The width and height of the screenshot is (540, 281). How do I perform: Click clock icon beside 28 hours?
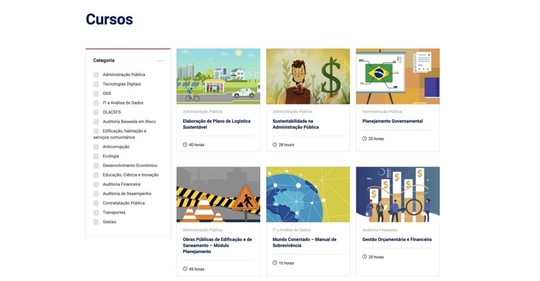coord(275,145)
